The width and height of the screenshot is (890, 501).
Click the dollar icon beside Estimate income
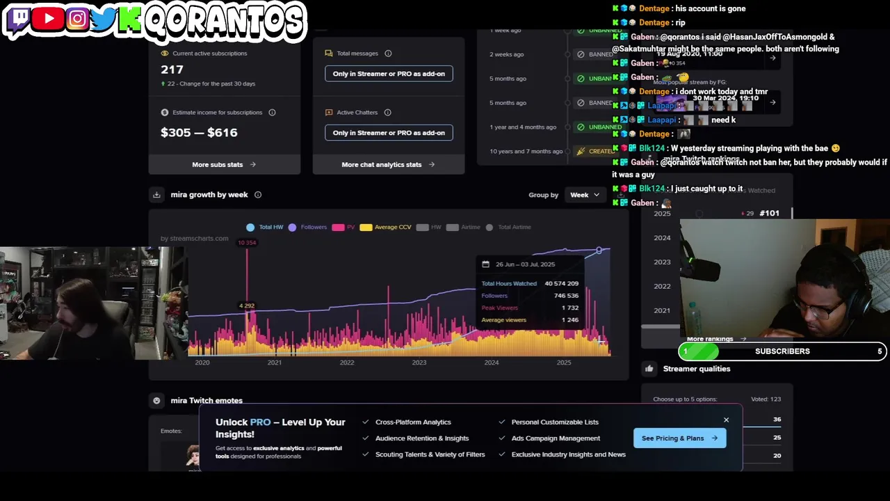pos(165,112)
